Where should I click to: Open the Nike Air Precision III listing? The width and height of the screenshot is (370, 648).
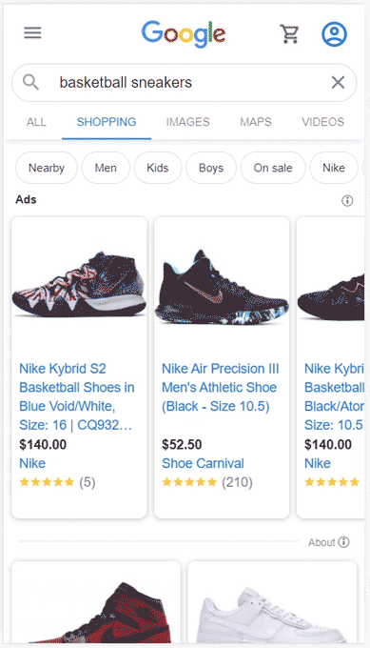[x=221, y=387]
